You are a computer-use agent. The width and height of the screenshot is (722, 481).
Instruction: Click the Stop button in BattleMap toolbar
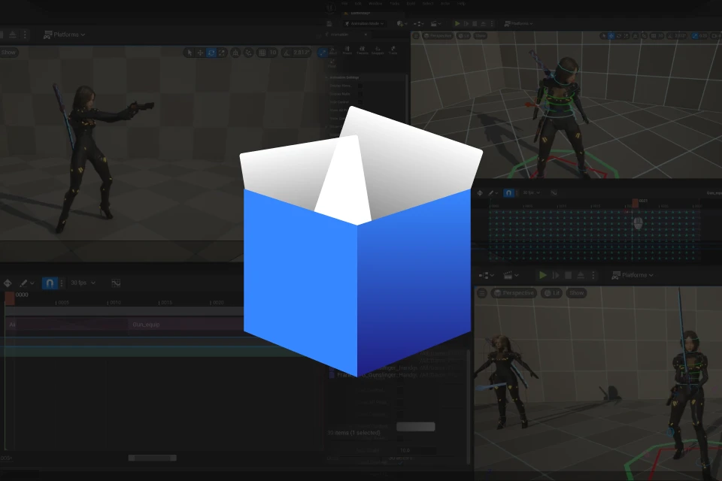click(475, 23)
